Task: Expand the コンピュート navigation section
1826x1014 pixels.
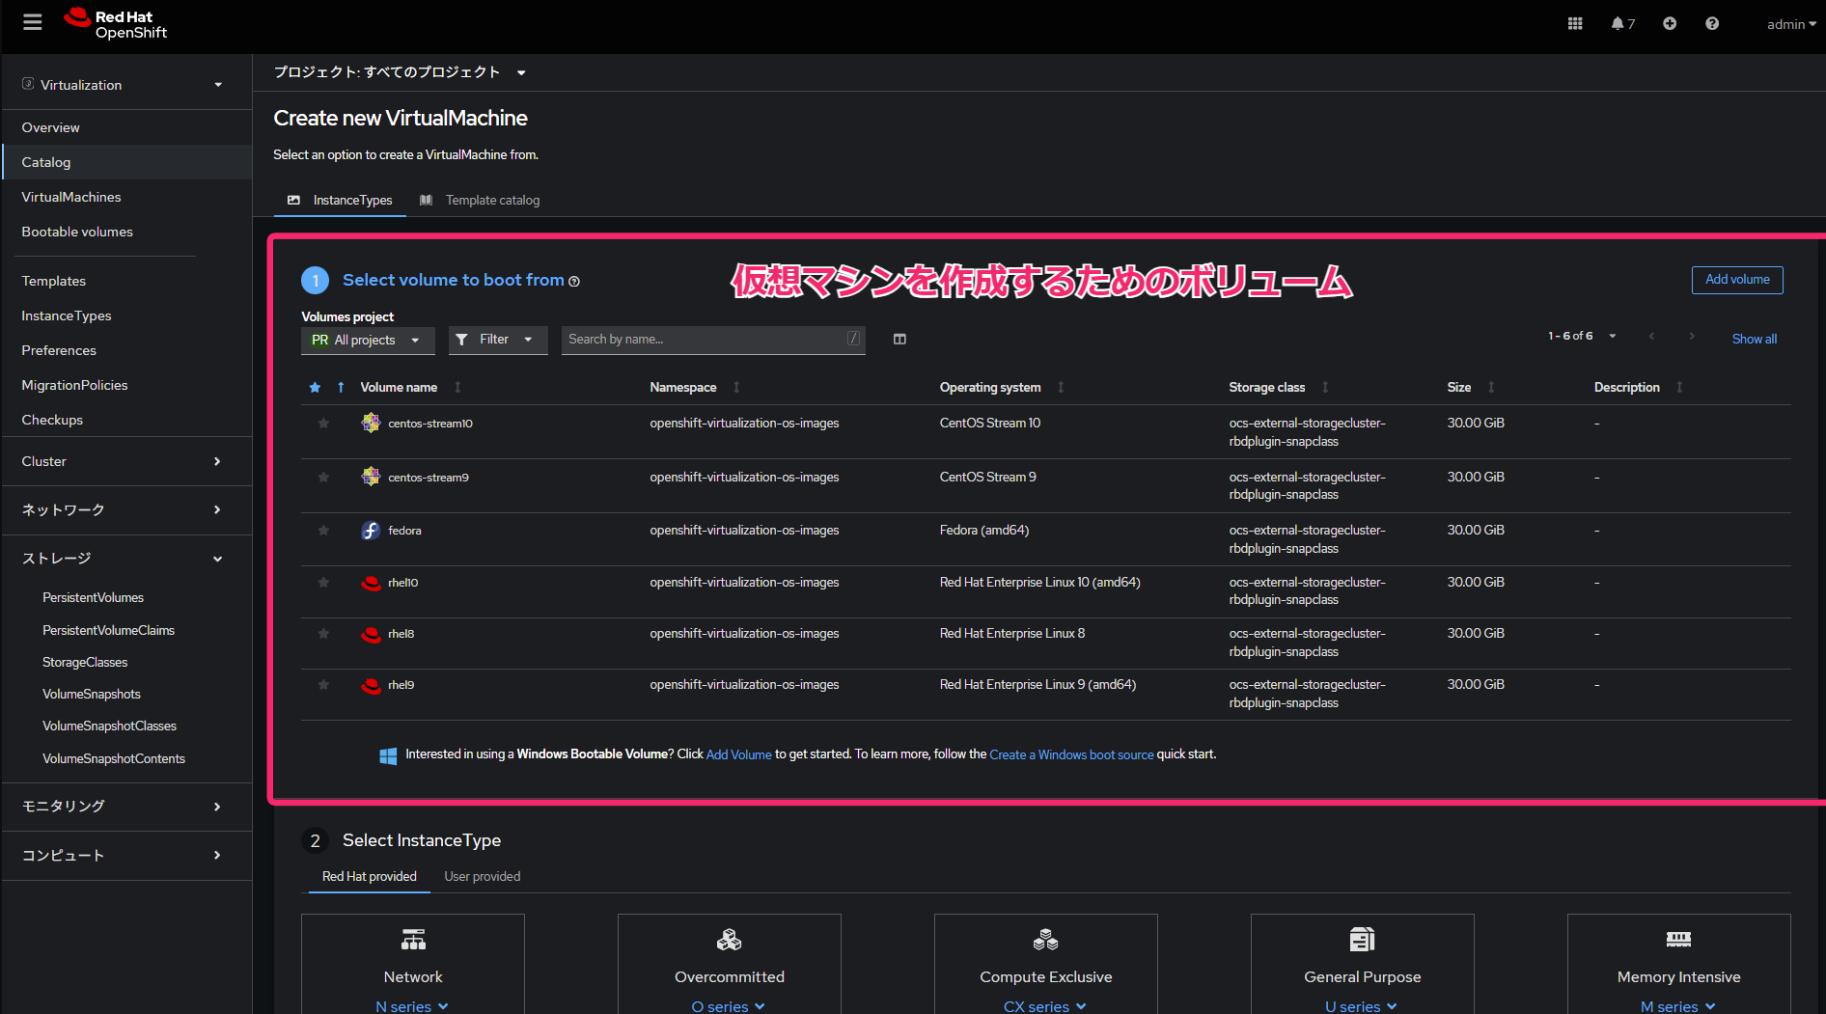Action: point(125,855)
